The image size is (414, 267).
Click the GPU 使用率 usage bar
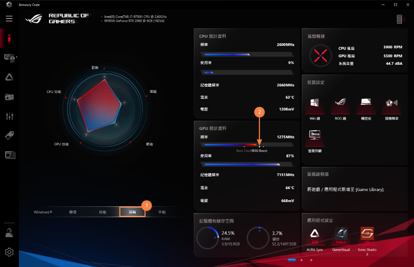coord(247,164)
